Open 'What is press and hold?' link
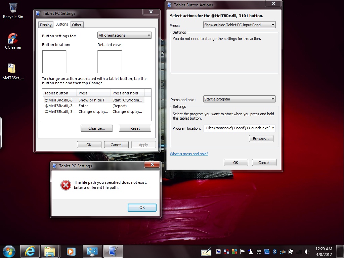Viewport: 344px width, 258px height. click(x=189, y=154)
